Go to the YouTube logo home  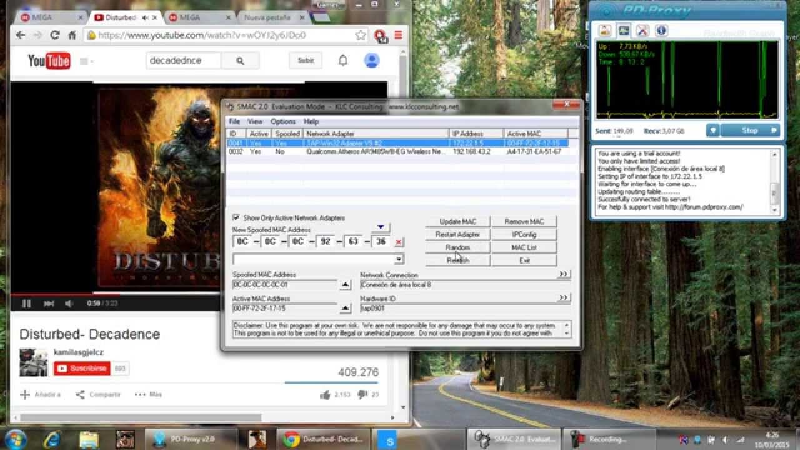(x=49, y=61)
